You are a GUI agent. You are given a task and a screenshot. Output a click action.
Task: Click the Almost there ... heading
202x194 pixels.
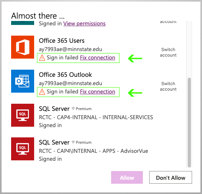(38, 16)
